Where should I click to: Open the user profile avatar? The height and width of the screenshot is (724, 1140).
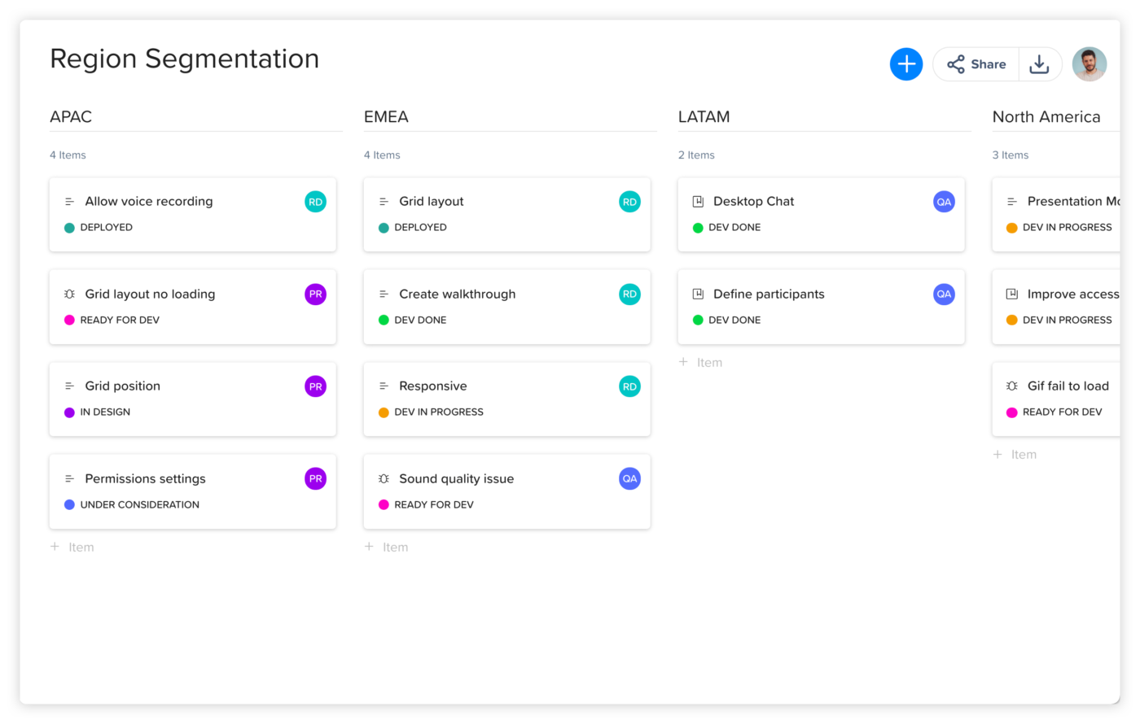[x=1089, y=64]
